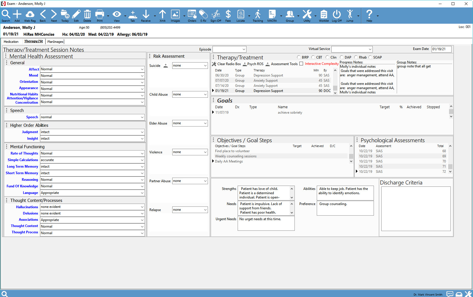Select the BIRP radio button
The width and height of the screenshot is (473, 297).
pos(299,57)
